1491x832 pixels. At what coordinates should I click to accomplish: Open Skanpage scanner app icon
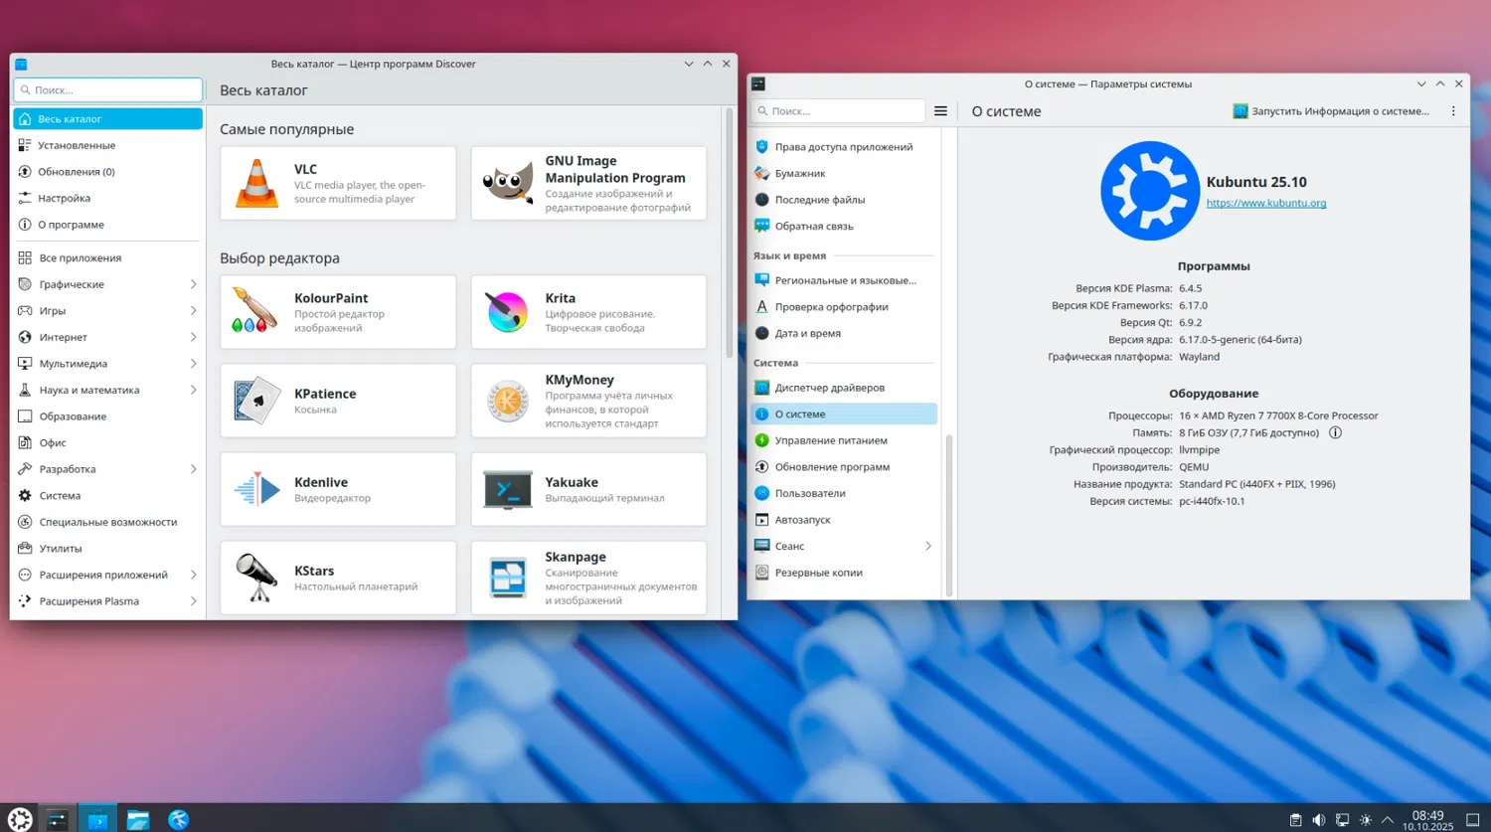pos(507,578)
